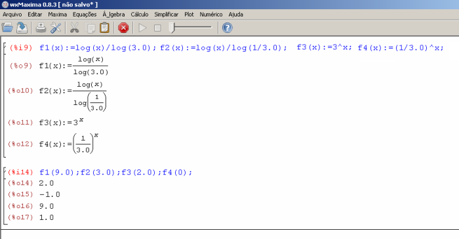Click the animation slider handle

(x=172, y=28)
